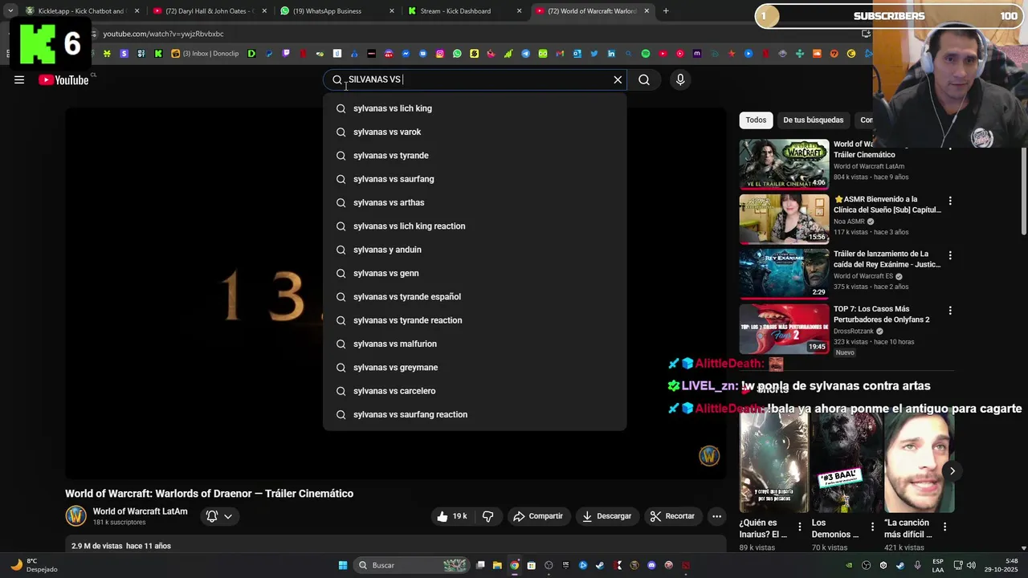Pick suggestion "sylvanas vs lich king"
This screenshot has height=578, width=1028.
point(475,108)
